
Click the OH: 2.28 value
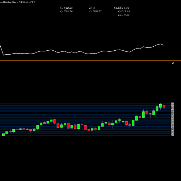(x=124, y=12)
